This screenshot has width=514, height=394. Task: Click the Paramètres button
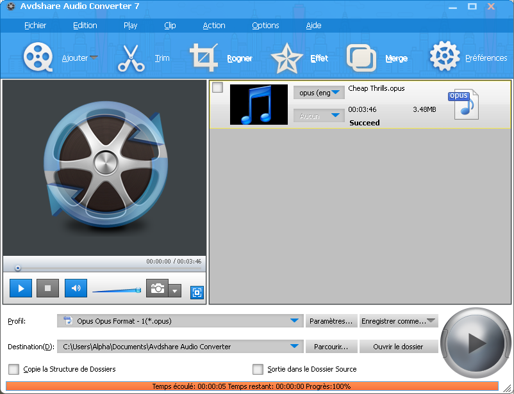click(331, 321)
